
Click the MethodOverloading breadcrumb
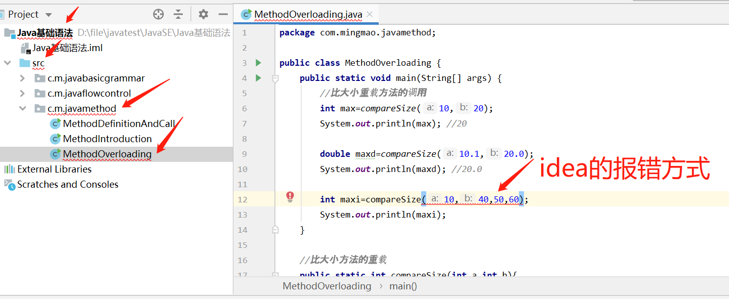point(327,286)
